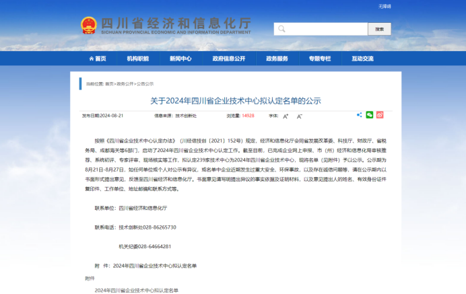Decrease font size with A- icon
This screenshot has width=466, height=294.
[298, 116]
